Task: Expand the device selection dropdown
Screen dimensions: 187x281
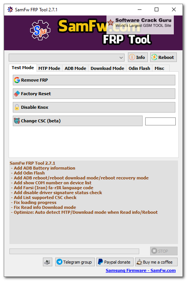Action: (x=121, y=58)
